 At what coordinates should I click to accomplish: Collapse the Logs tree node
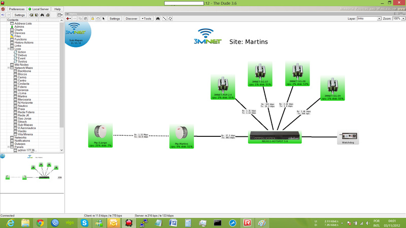click(9, 49)
